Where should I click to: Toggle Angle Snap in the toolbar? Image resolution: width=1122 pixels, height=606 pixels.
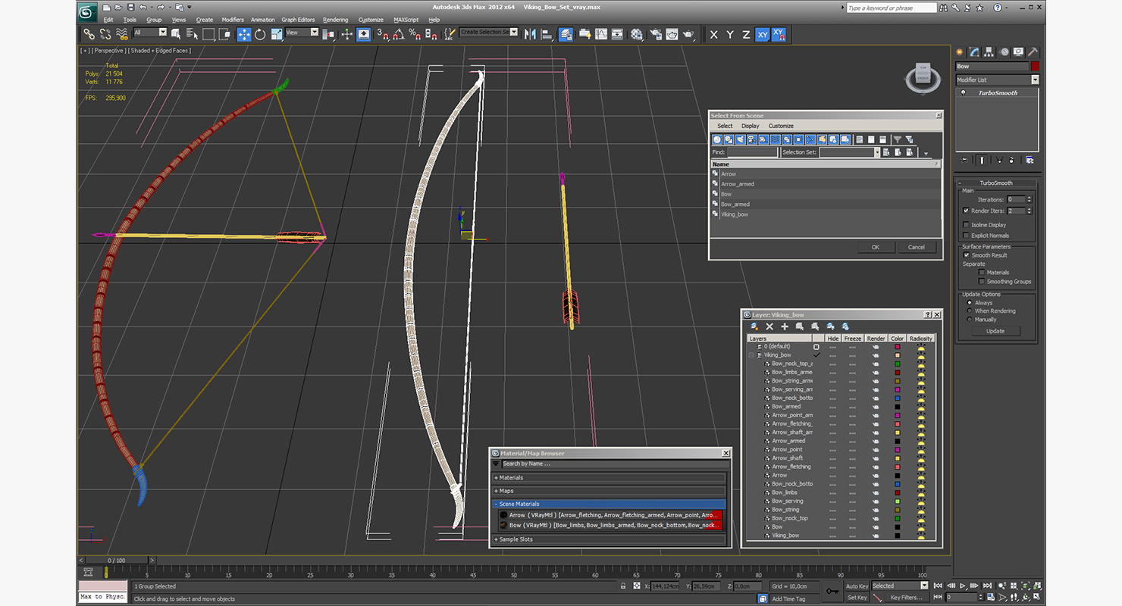[x=399, y=34]
